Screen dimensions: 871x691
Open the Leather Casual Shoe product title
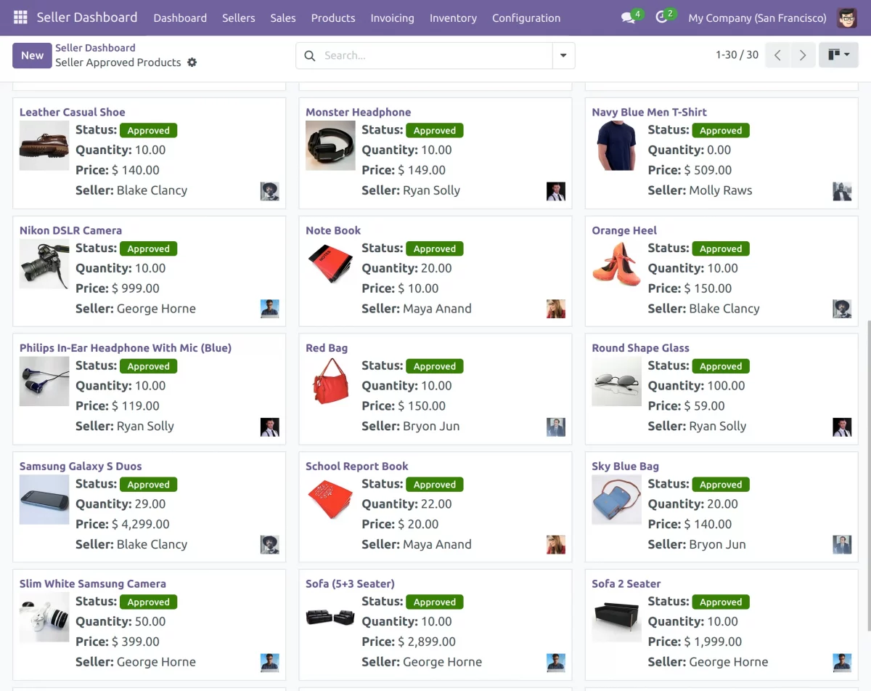tap(73, 112)
